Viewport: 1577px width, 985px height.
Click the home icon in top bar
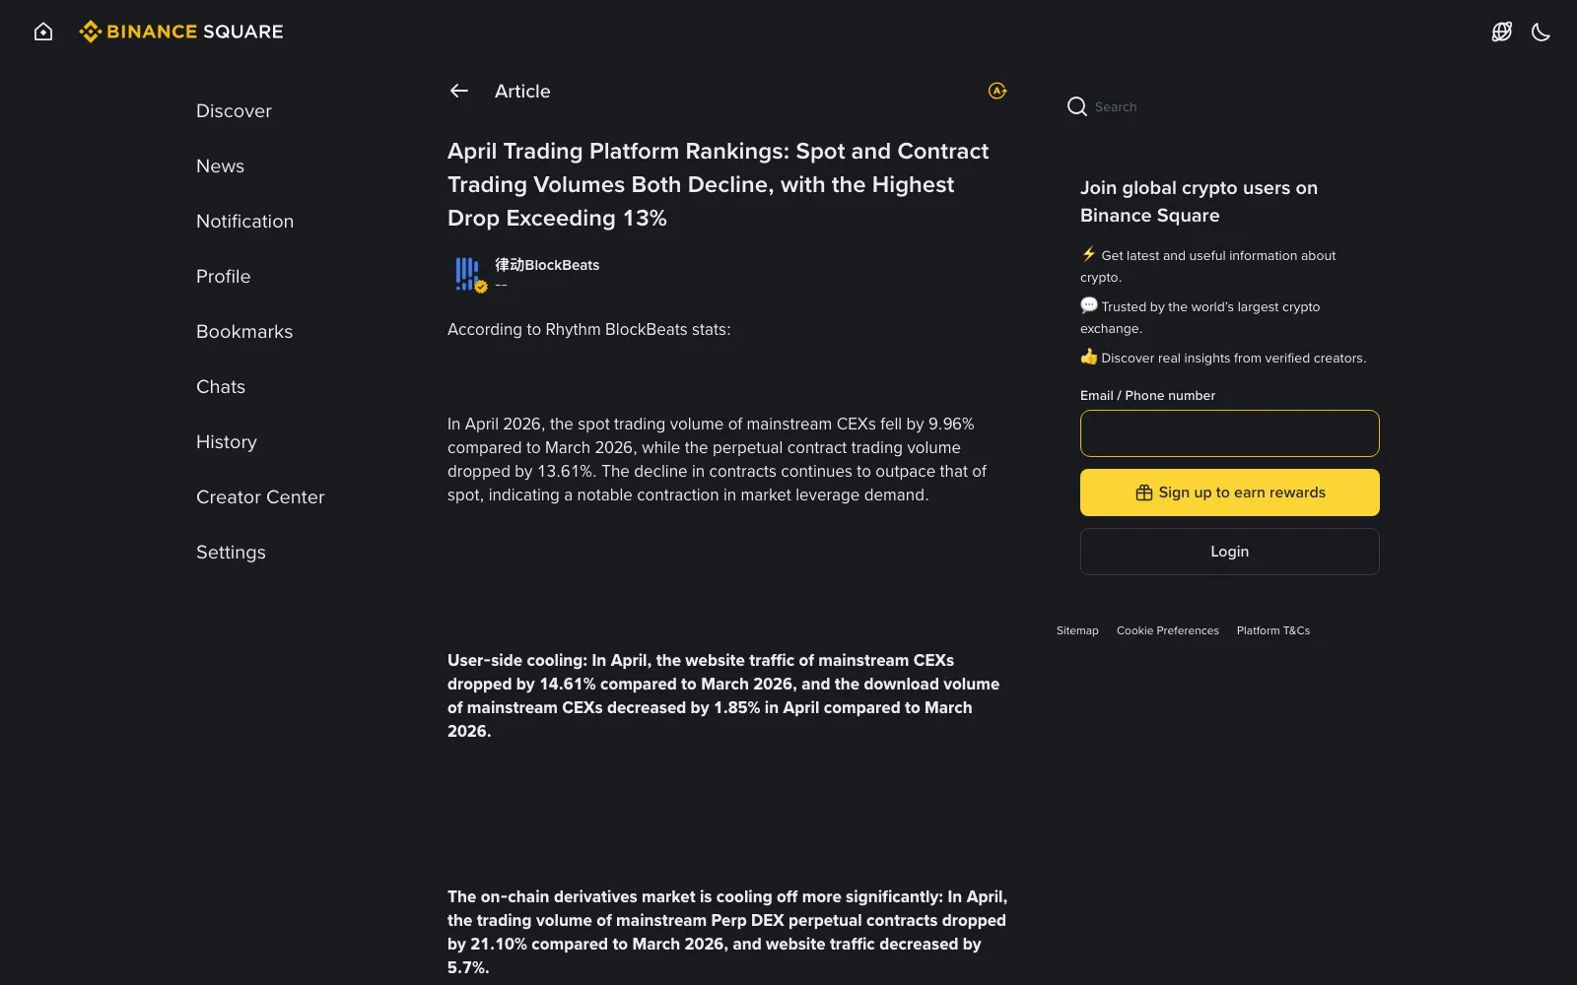coord(43,32)
